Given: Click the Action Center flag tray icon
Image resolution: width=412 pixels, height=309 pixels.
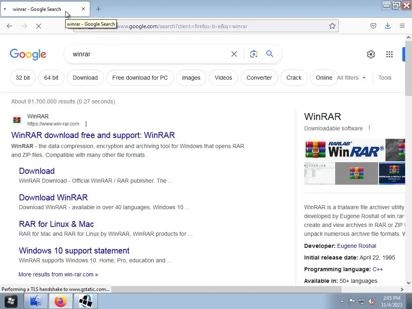Looking at the screenshot, I should point(352,301).
